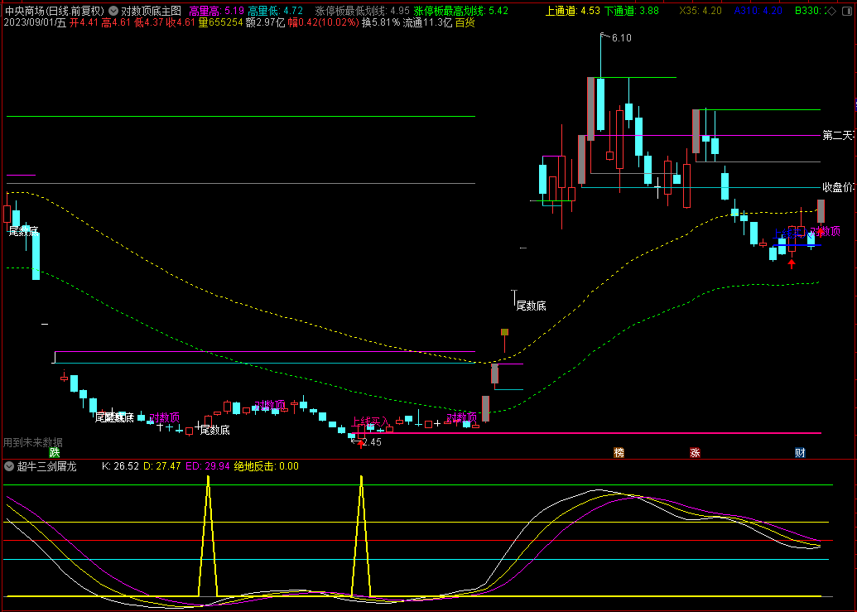Click the 下通道 value label

[632, 11]
